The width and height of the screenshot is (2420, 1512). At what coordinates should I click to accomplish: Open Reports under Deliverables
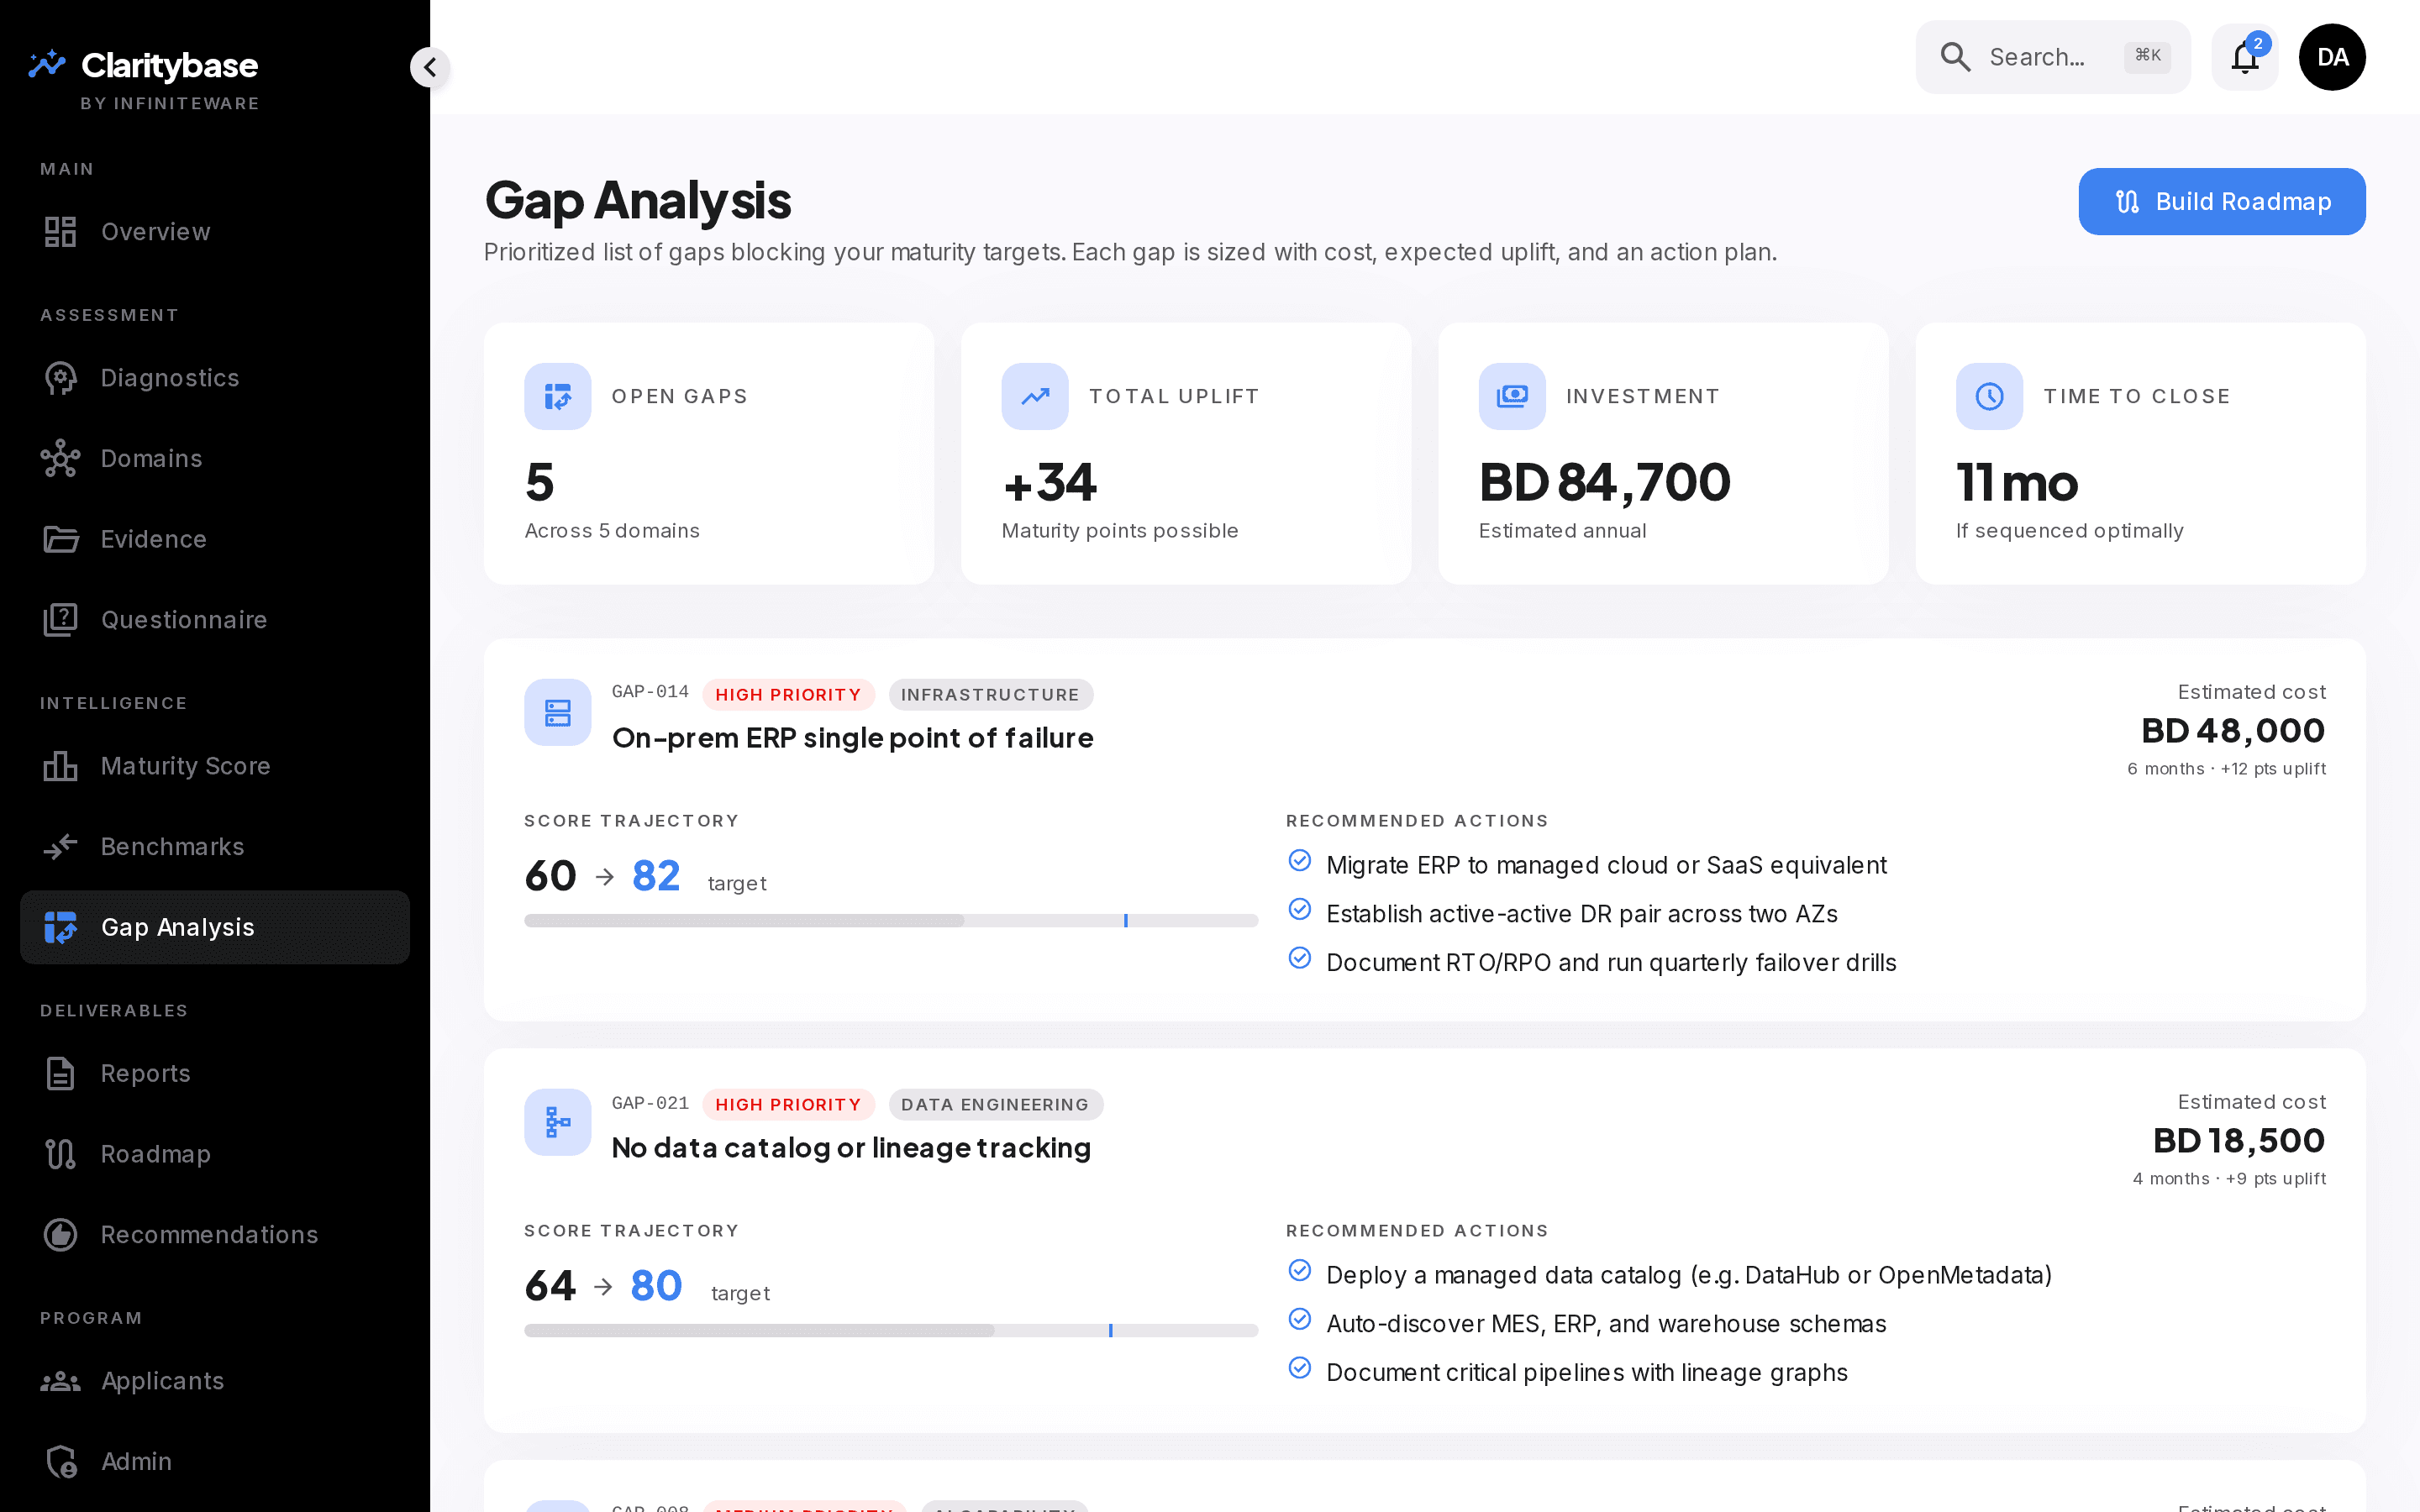(x=215, y=1074)
